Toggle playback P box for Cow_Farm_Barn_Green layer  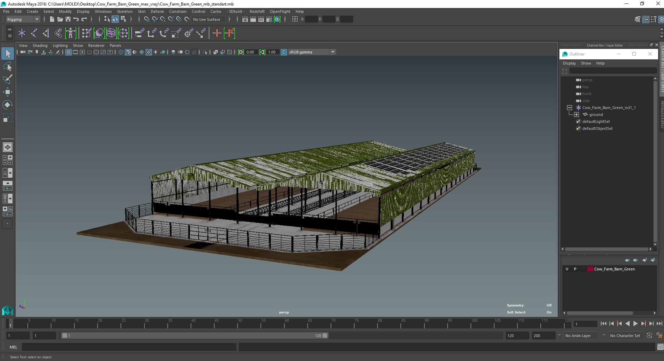[x=575, y=269]
